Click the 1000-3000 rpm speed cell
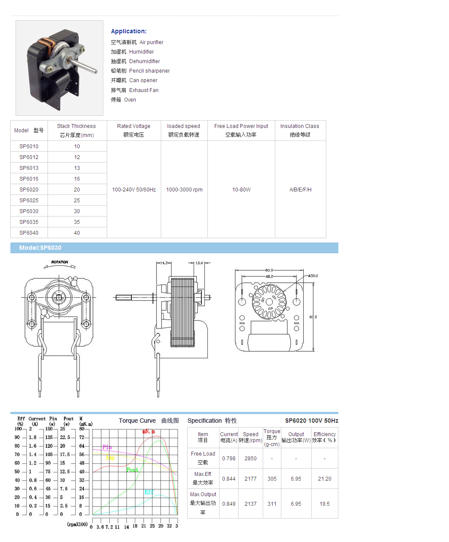 click(184, 190)
